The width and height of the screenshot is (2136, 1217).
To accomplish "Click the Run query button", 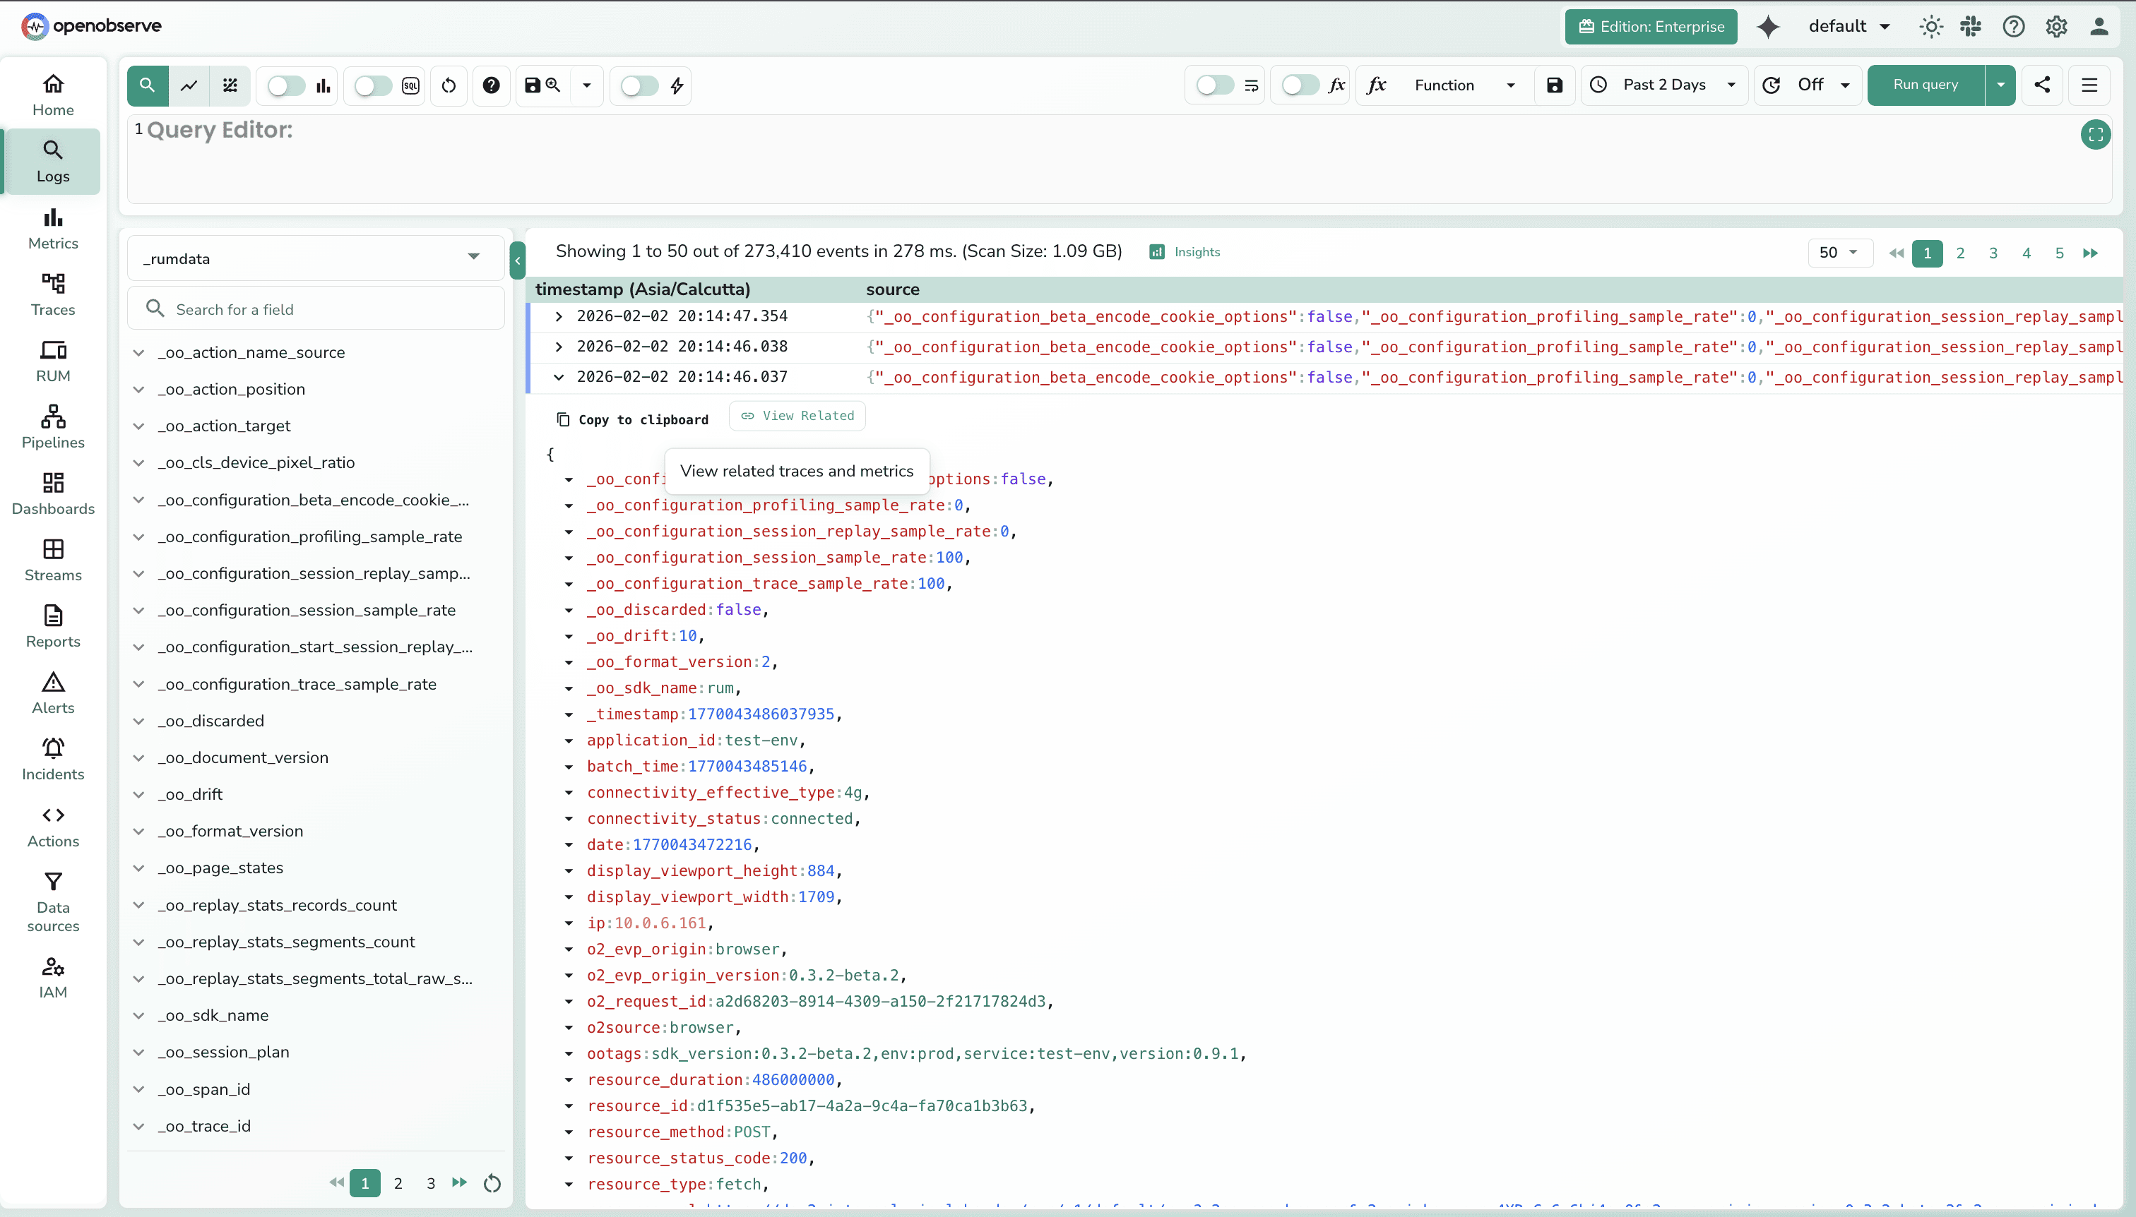I will click(x=1924, y=85).
